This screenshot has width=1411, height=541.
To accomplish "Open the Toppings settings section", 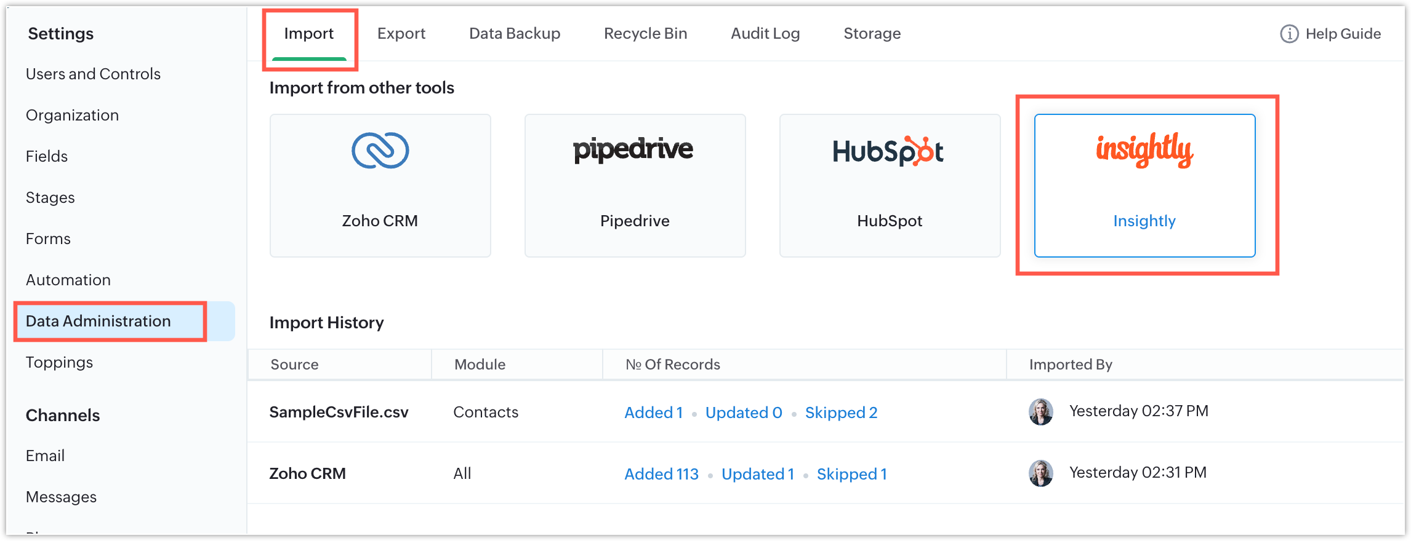I will coord(59,362).
